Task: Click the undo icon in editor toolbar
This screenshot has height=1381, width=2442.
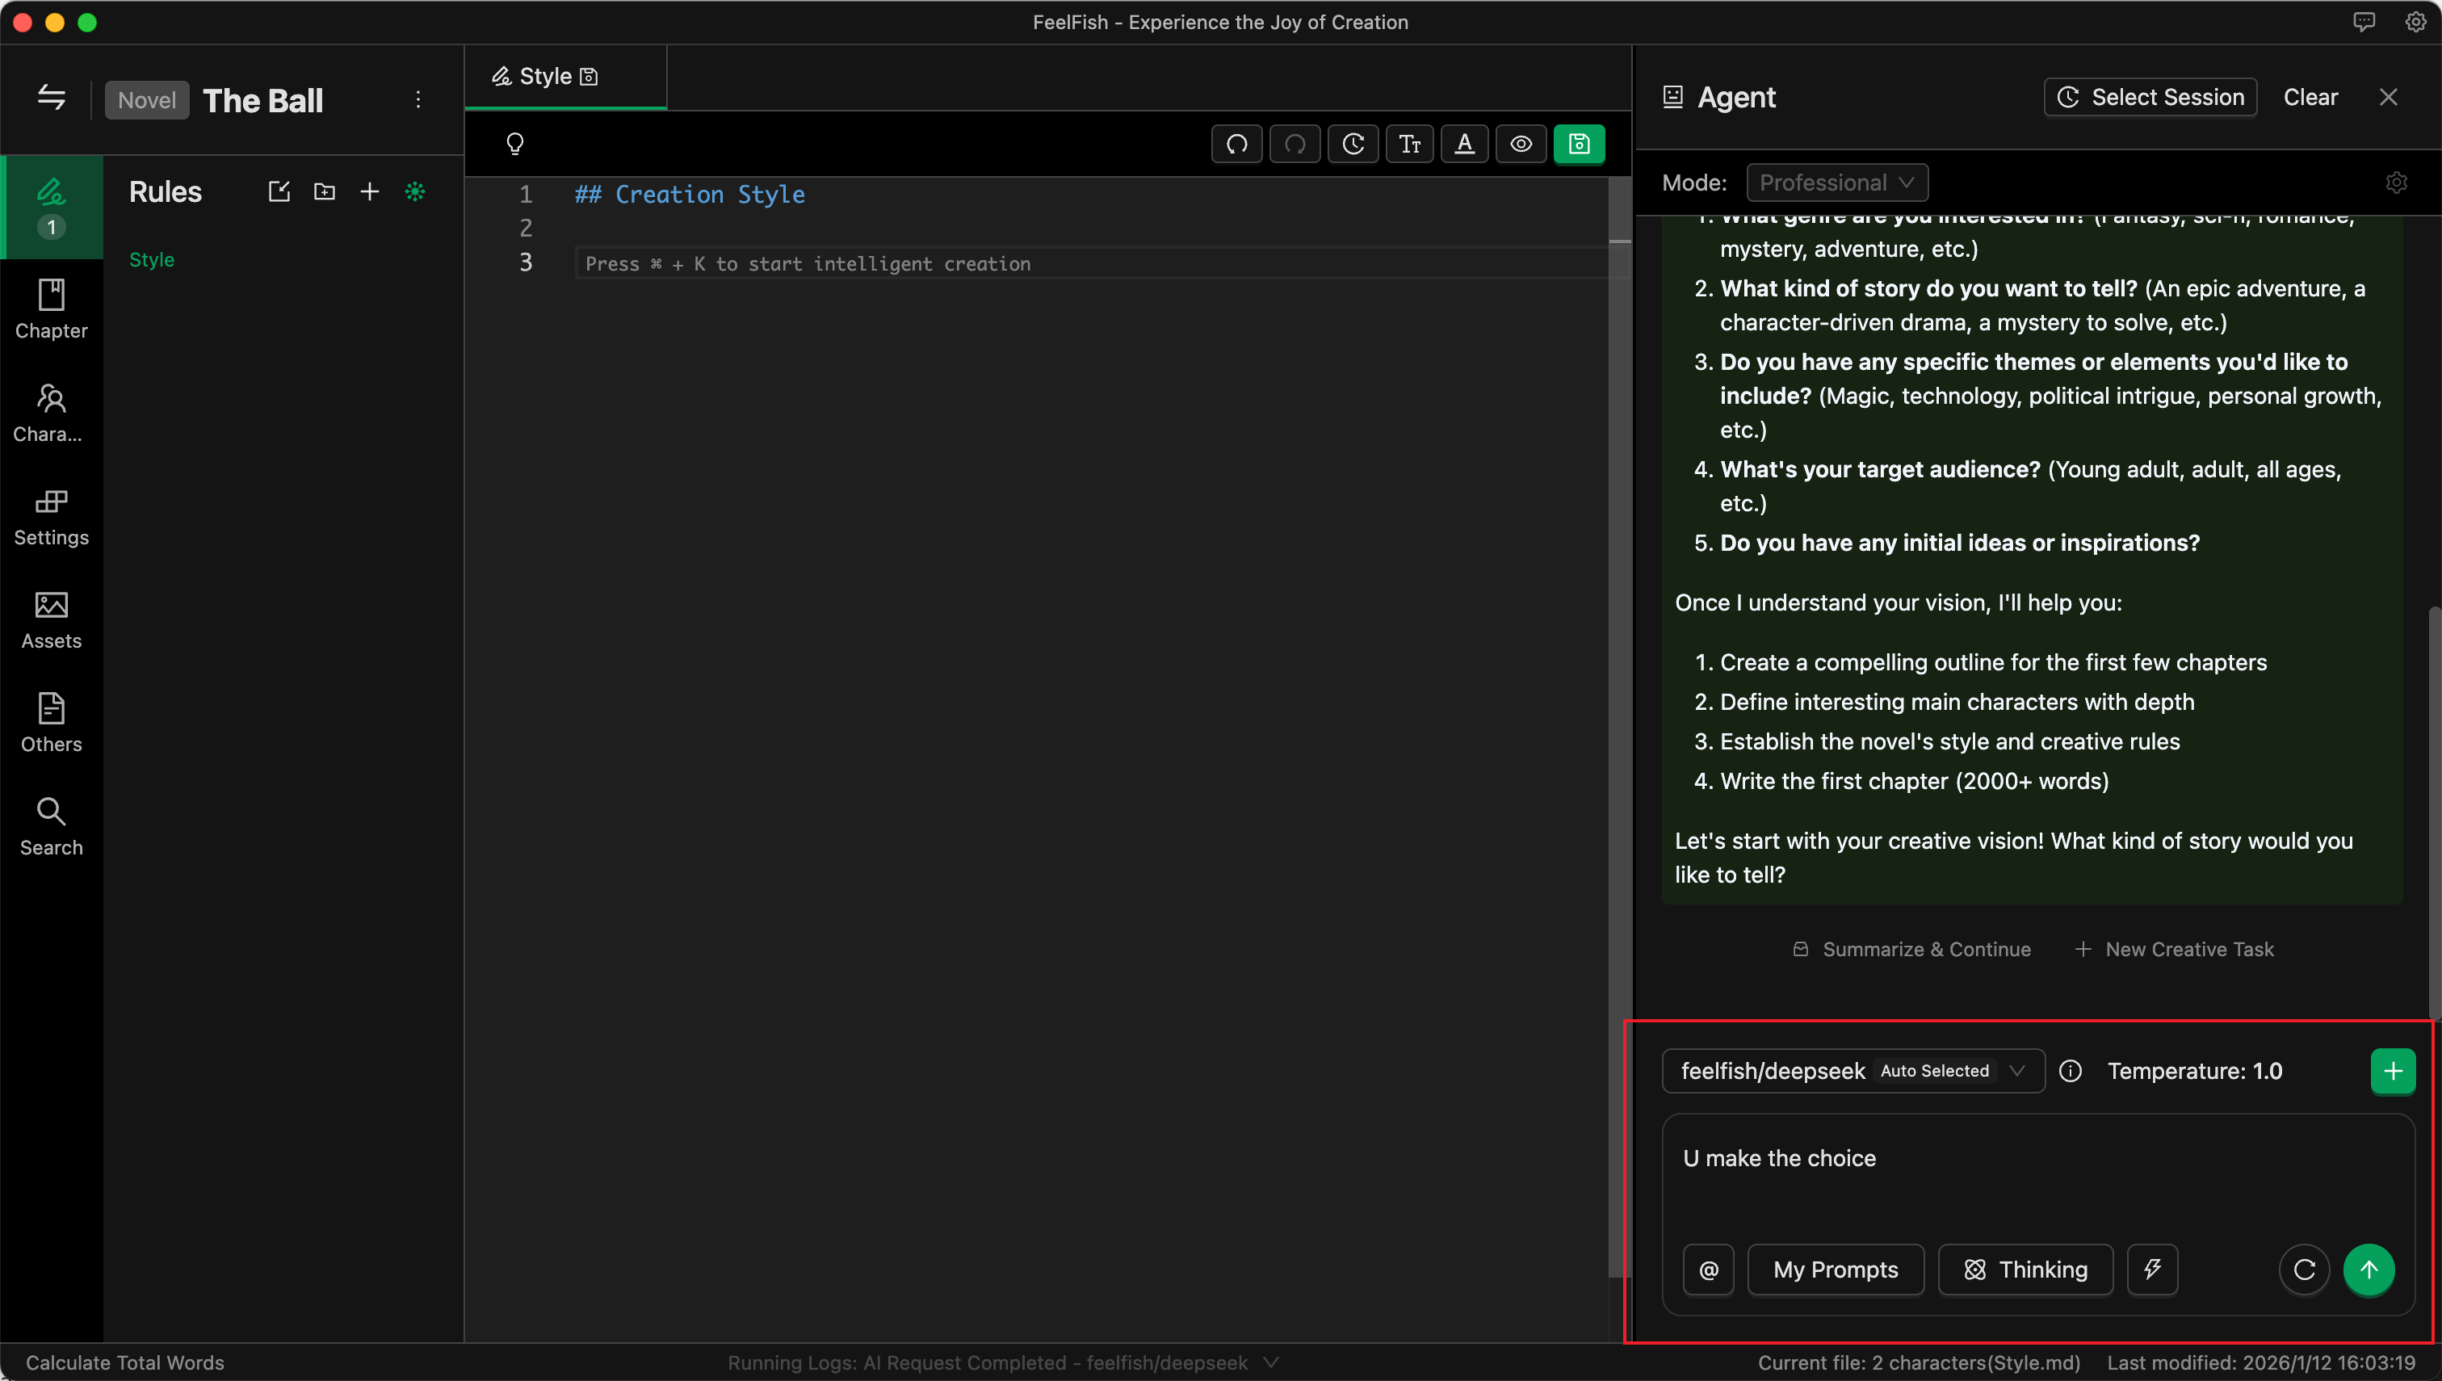Action: [1236, 145]
